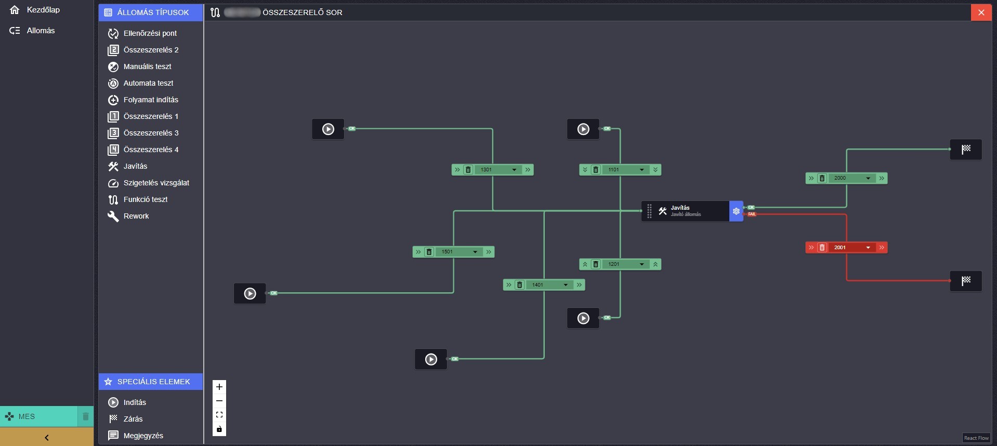Toggle the canvas interactivity lock
Image resolution: width=997 pixels, height=446 pixels.
tap(219, 429)
